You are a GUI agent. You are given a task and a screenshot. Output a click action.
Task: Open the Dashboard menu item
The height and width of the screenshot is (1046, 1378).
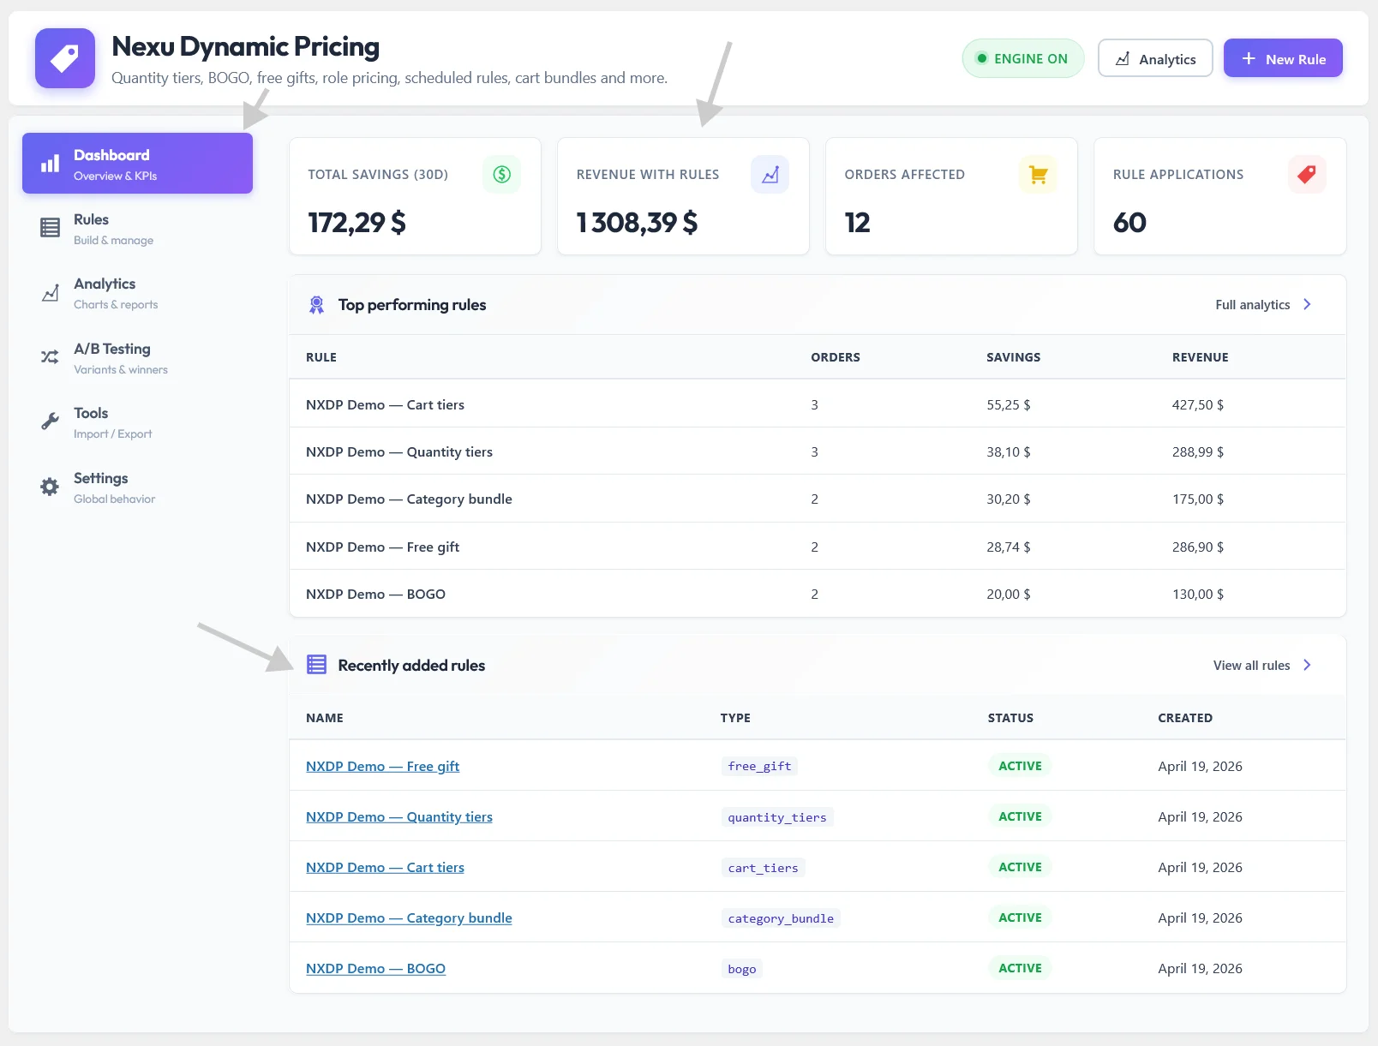pyautogui.click(x=137, y=163)
